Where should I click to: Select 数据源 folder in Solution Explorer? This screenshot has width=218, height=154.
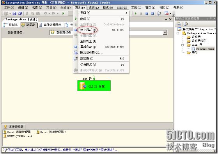coord(194,37)
